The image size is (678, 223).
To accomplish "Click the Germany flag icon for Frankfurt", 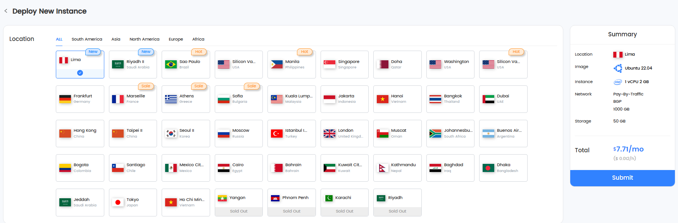I will tap(65, 99).
